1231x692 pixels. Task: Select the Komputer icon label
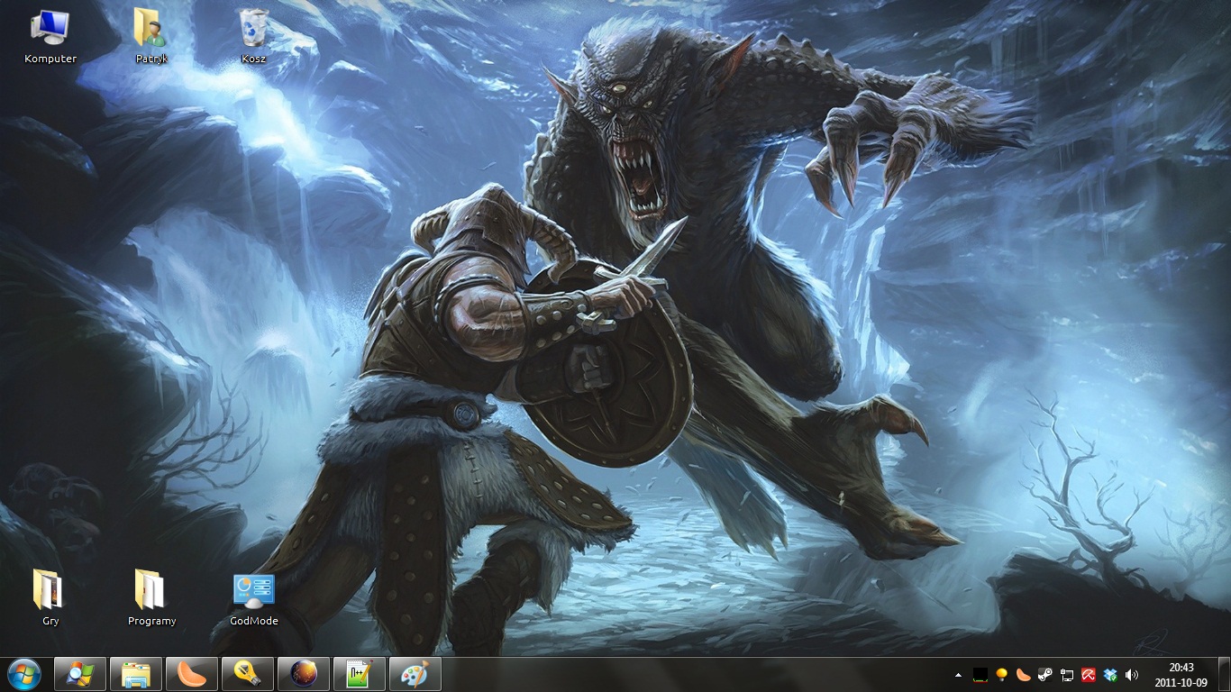(50, 59)
